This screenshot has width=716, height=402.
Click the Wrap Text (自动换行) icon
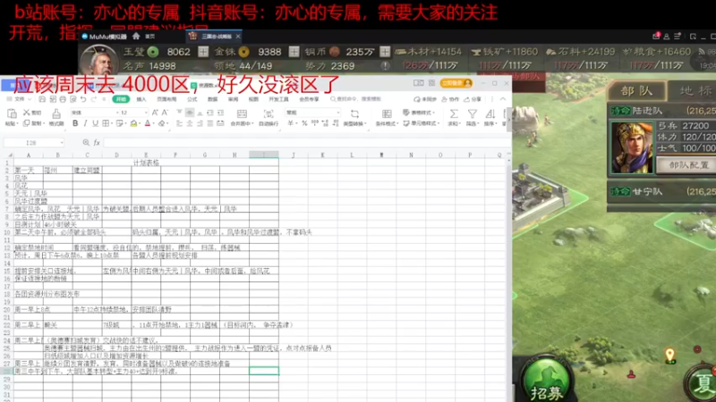[268, 113]
